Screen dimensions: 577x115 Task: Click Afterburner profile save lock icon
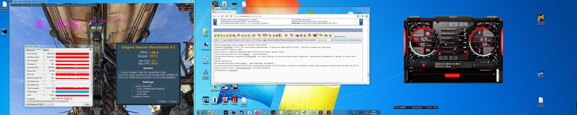click(x=488, y=62)
